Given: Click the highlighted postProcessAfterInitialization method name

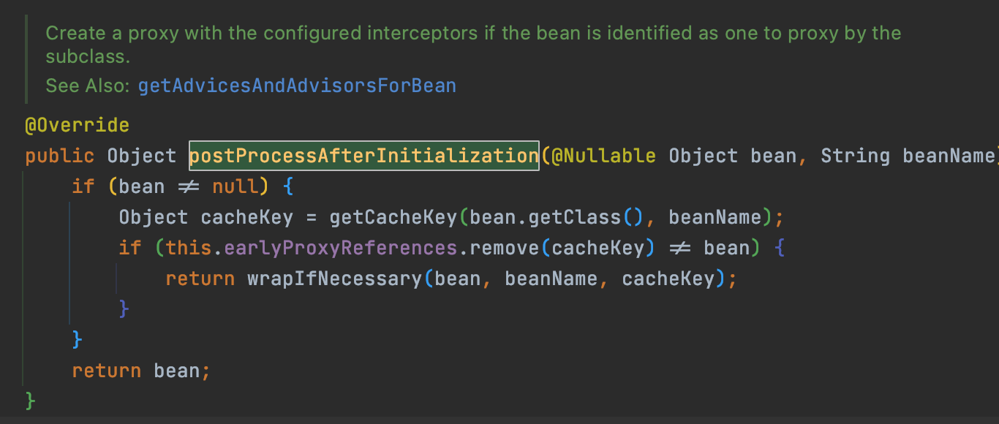Looking at the screenshot, I should (x=363, y=156).
